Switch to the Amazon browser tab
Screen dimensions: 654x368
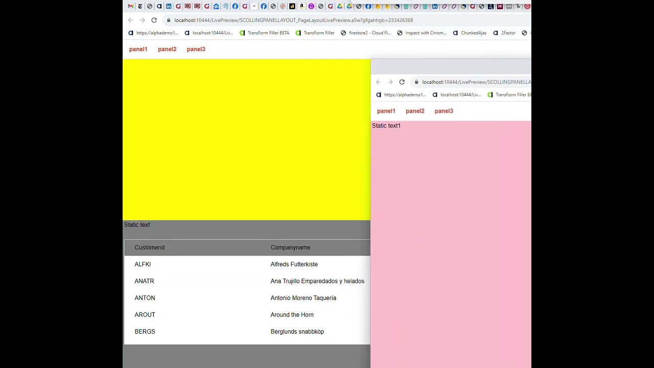pos(301,6)
